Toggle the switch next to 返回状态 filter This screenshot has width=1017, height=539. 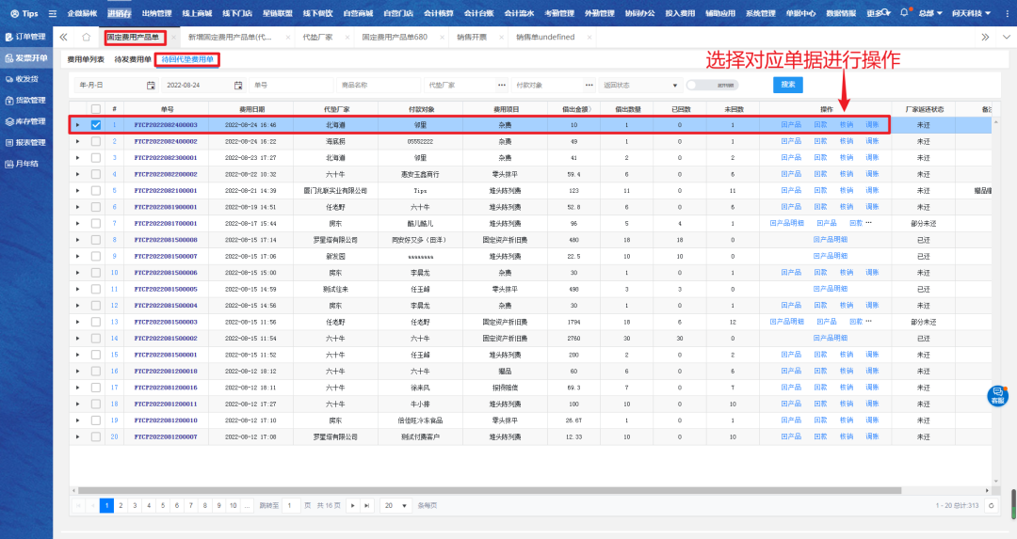(x=697, y=85)
